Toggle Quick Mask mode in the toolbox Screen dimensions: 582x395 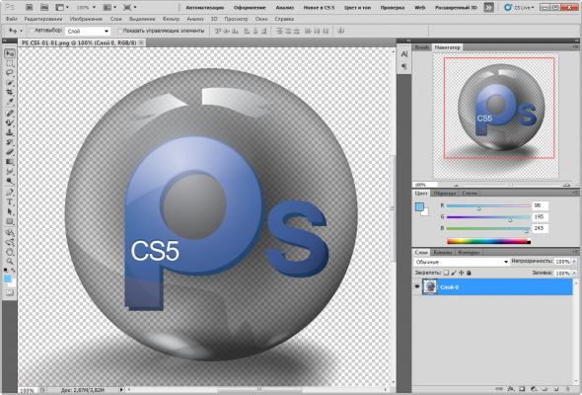(10, 292)
